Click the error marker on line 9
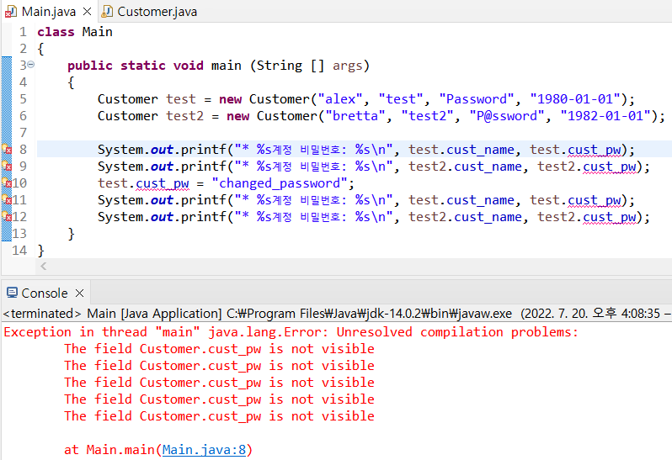Image resolution: width=672 pixels, height=460 pixels. pyautogui.click(x=7, y=166)
